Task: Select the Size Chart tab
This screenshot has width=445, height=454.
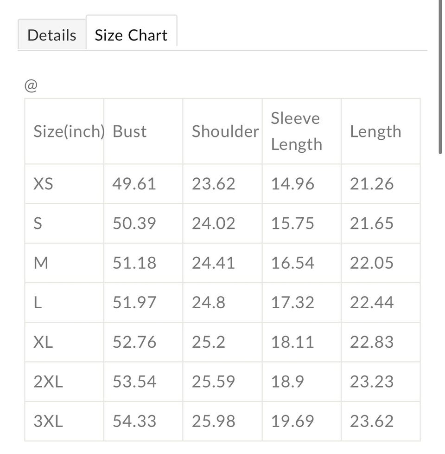Action: coord(131,35)
